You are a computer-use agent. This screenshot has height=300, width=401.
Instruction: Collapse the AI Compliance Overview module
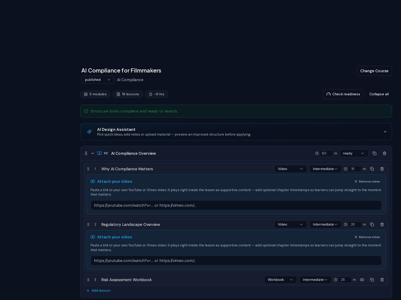click(x=93, y=153)
